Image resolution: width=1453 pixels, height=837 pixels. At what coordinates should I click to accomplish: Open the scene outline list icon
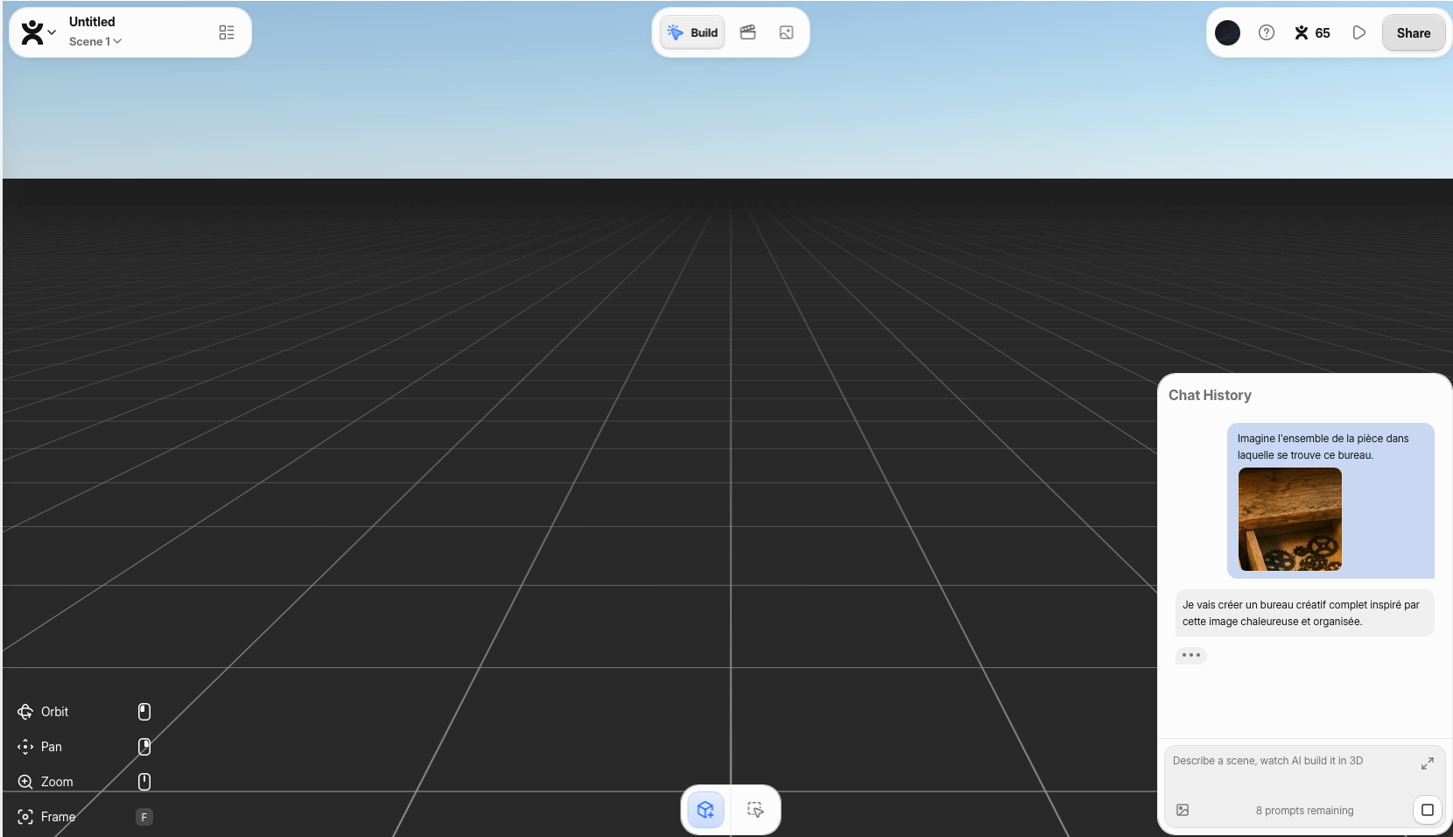click(227, 32)
